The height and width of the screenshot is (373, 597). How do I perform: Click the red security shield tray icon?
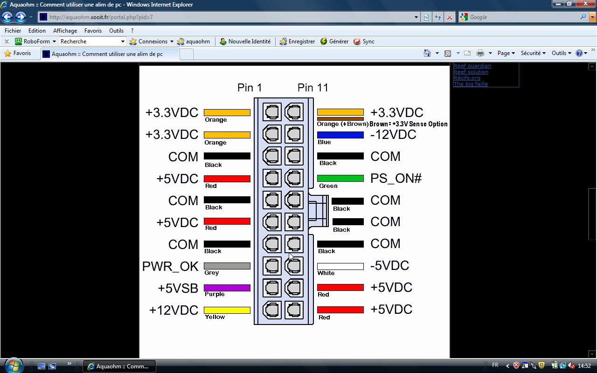516,366
